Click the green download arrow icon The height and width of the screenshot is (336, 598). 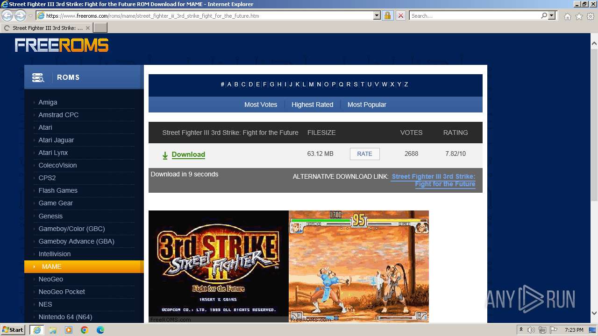coord(165,155)
